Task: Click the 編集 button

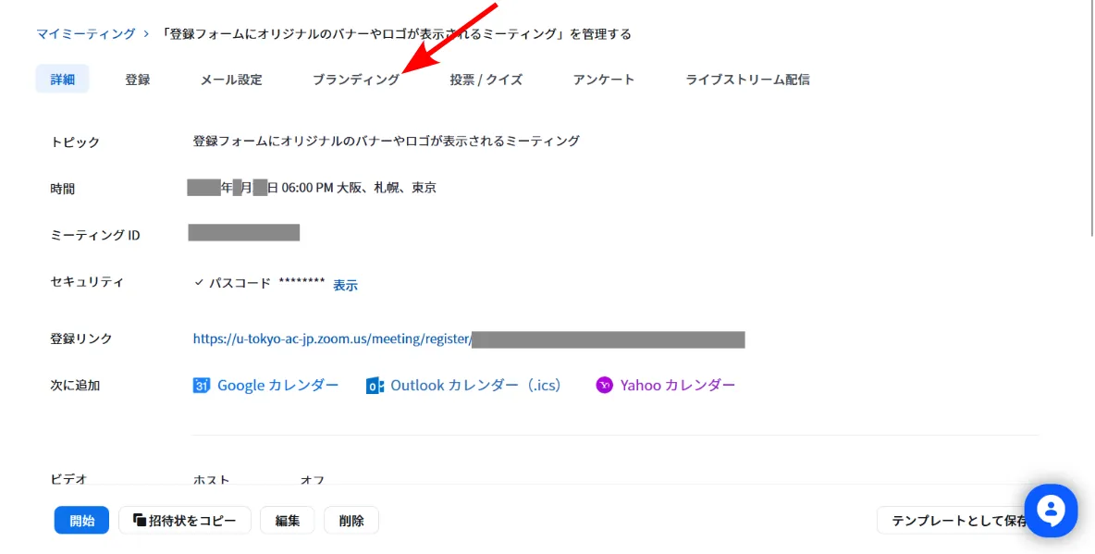Action: pos(287,521)
